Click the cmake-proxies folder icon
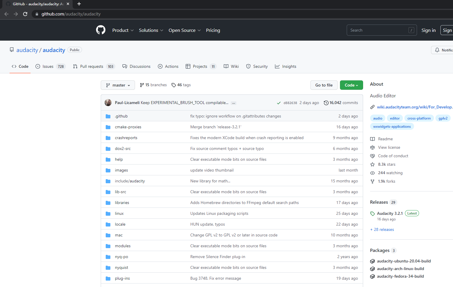 (x=108, y=127)
